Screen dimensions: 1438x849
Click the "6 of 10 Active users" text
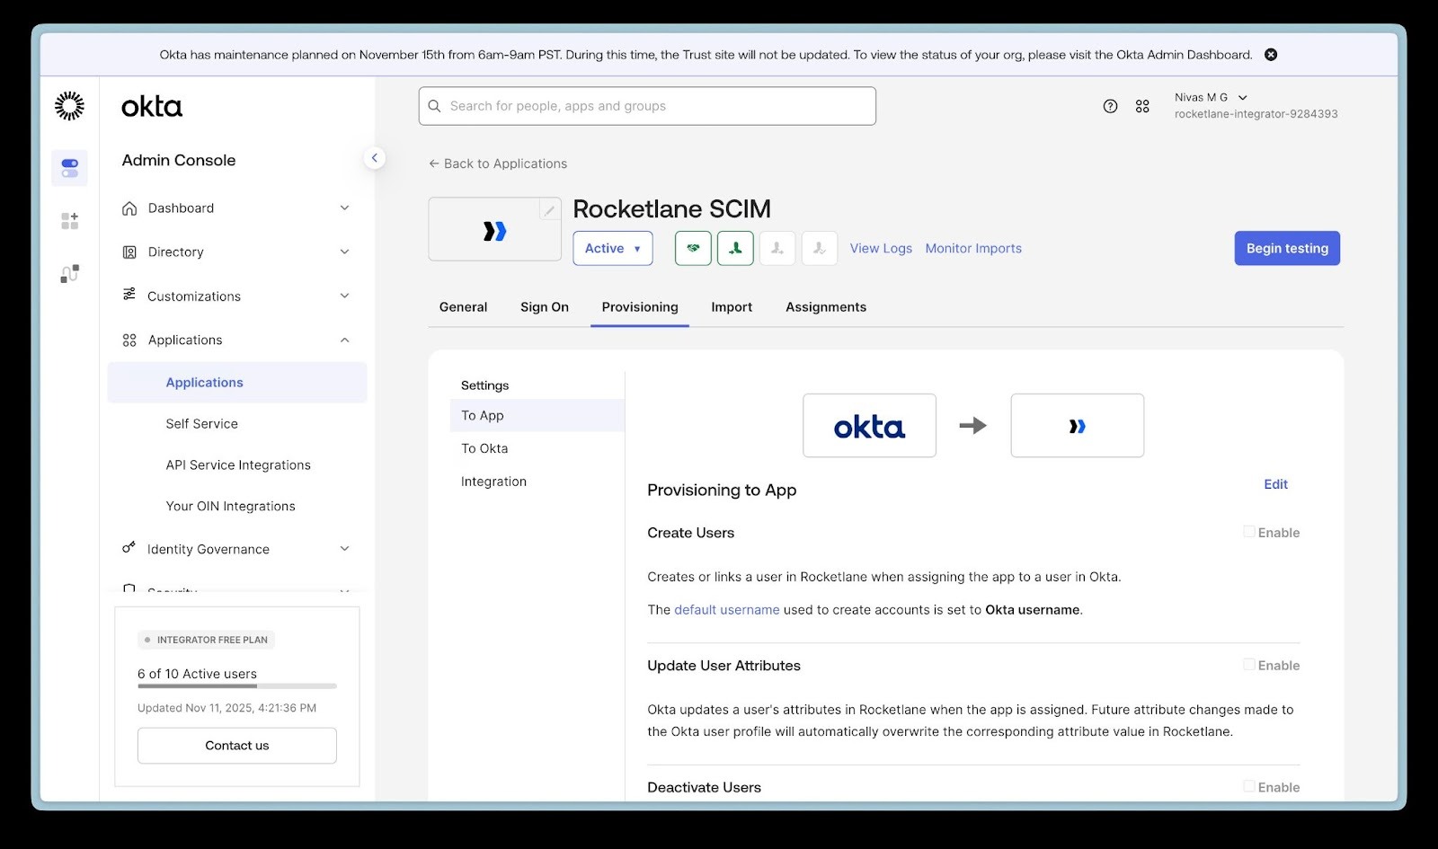[197, 674]
